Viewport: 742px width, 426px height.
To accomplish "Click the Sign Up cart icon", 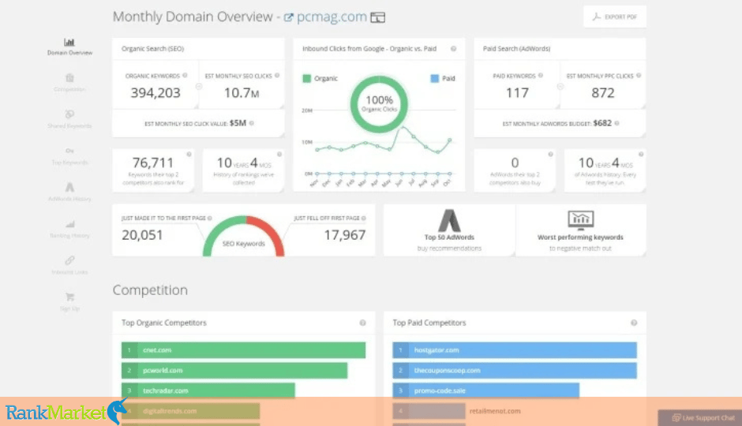I will pyautogui.click(x=69, y=297).
